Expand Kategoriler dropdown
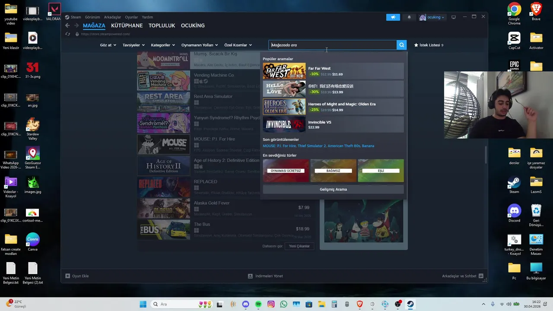553x311 pixels. point(163,45)
